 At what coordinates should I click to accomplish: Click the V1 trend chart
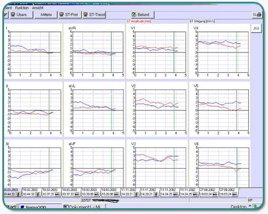coord(160,52)
